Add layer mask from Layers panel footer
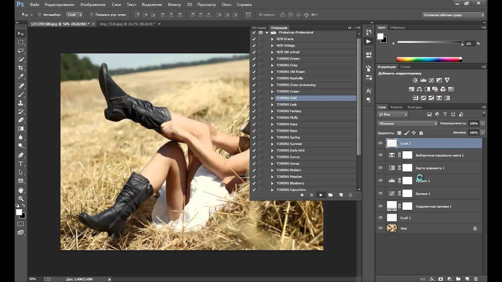502x282 pixels. click(441, 279)
